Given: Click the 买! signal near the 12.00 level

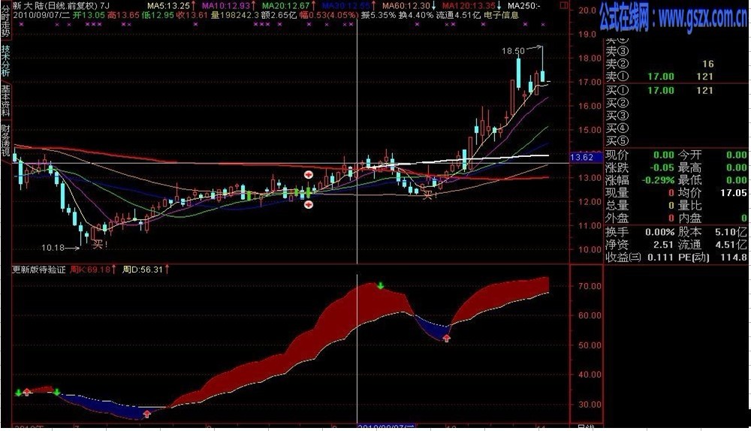Looking at the screenshot, I should tap(430, 195).
